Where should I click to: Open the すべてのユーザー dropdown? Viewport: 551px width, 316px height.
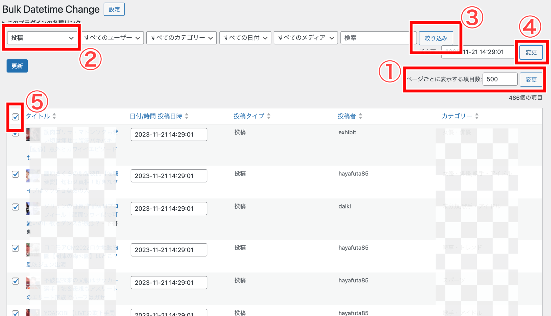[x=112, y=38]
